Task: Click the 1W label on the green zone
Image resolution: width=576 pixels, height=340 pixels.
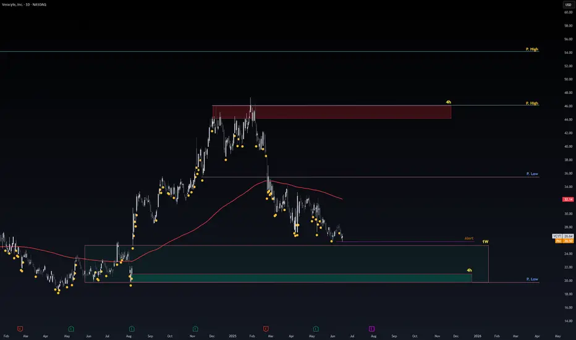Action: pos(485,242)
